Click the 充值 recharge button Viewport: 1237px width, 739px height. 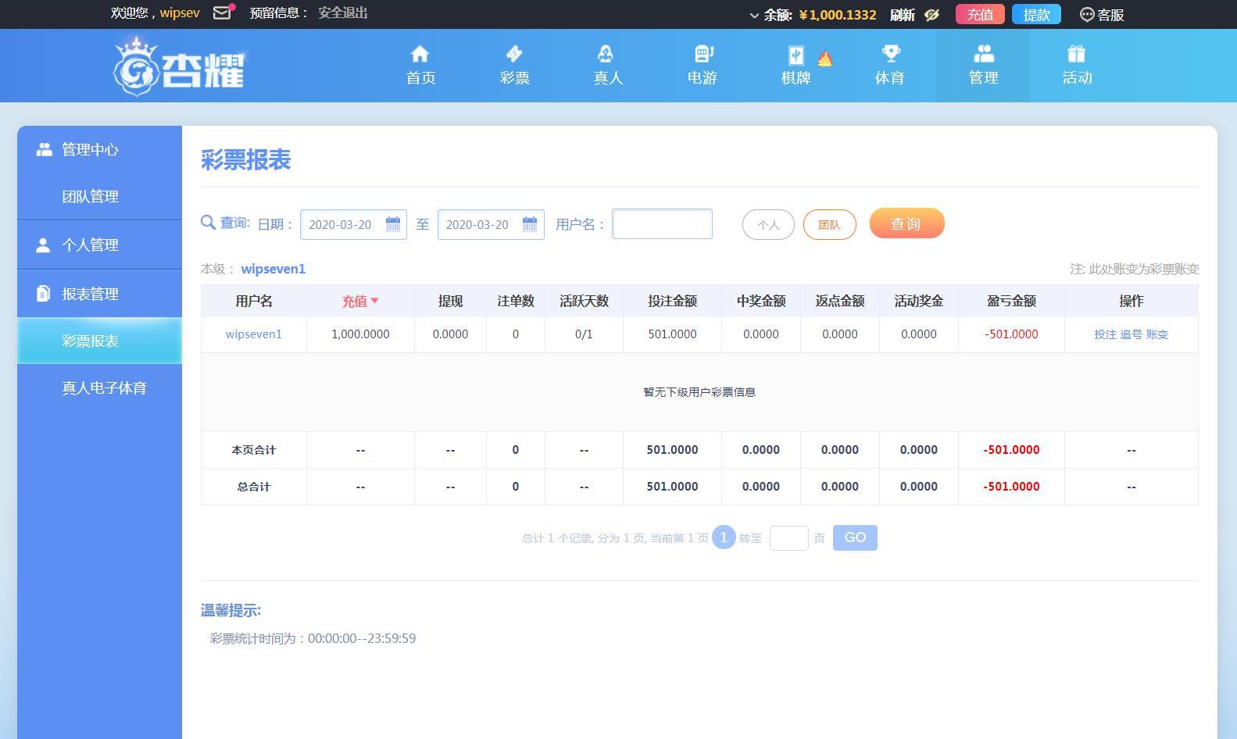[979, 15]
